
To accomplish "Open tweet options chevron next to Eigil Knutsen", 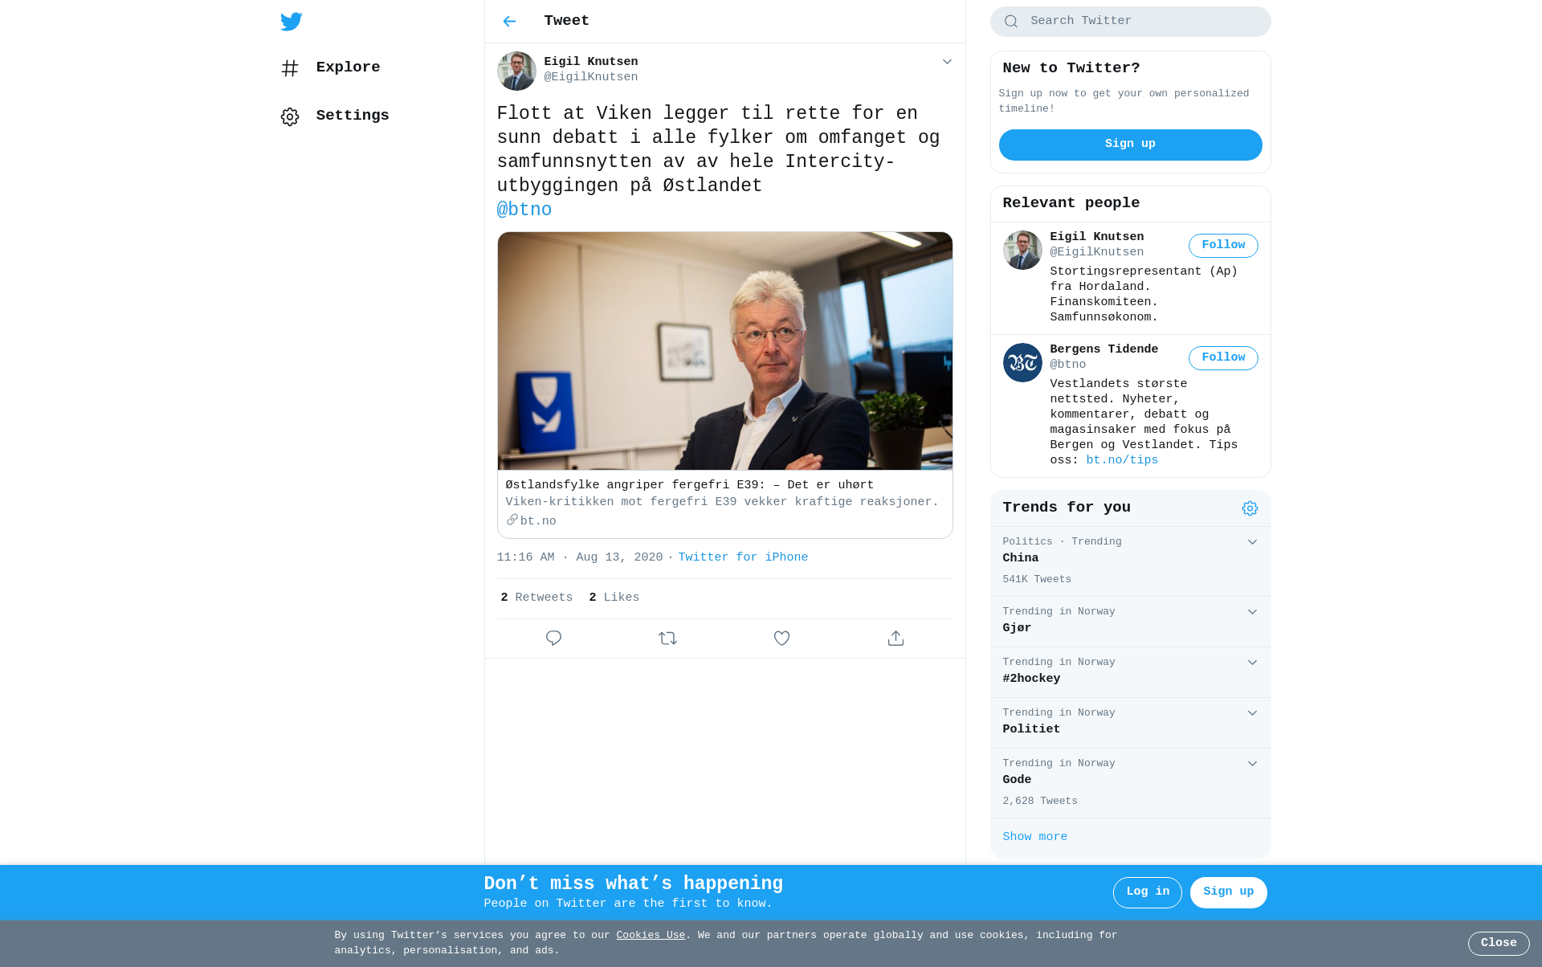I will [947, 62].
